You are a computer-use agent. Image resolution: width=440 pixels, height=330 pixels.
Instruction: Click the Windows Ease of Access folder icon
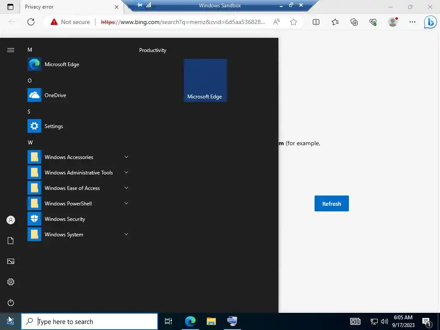click(34, 188)
